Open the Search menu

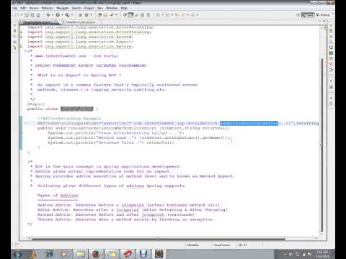(76, 8)
